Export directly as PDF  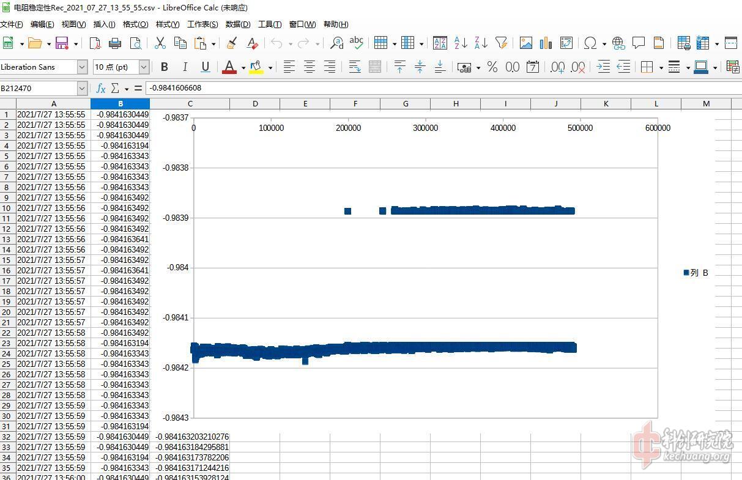point(95,43)
